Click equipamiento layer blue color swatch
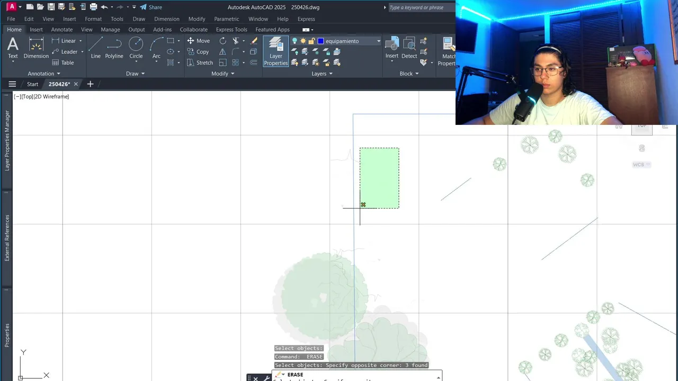The height and width of the screenshot is (381, 678). [320, 41]
